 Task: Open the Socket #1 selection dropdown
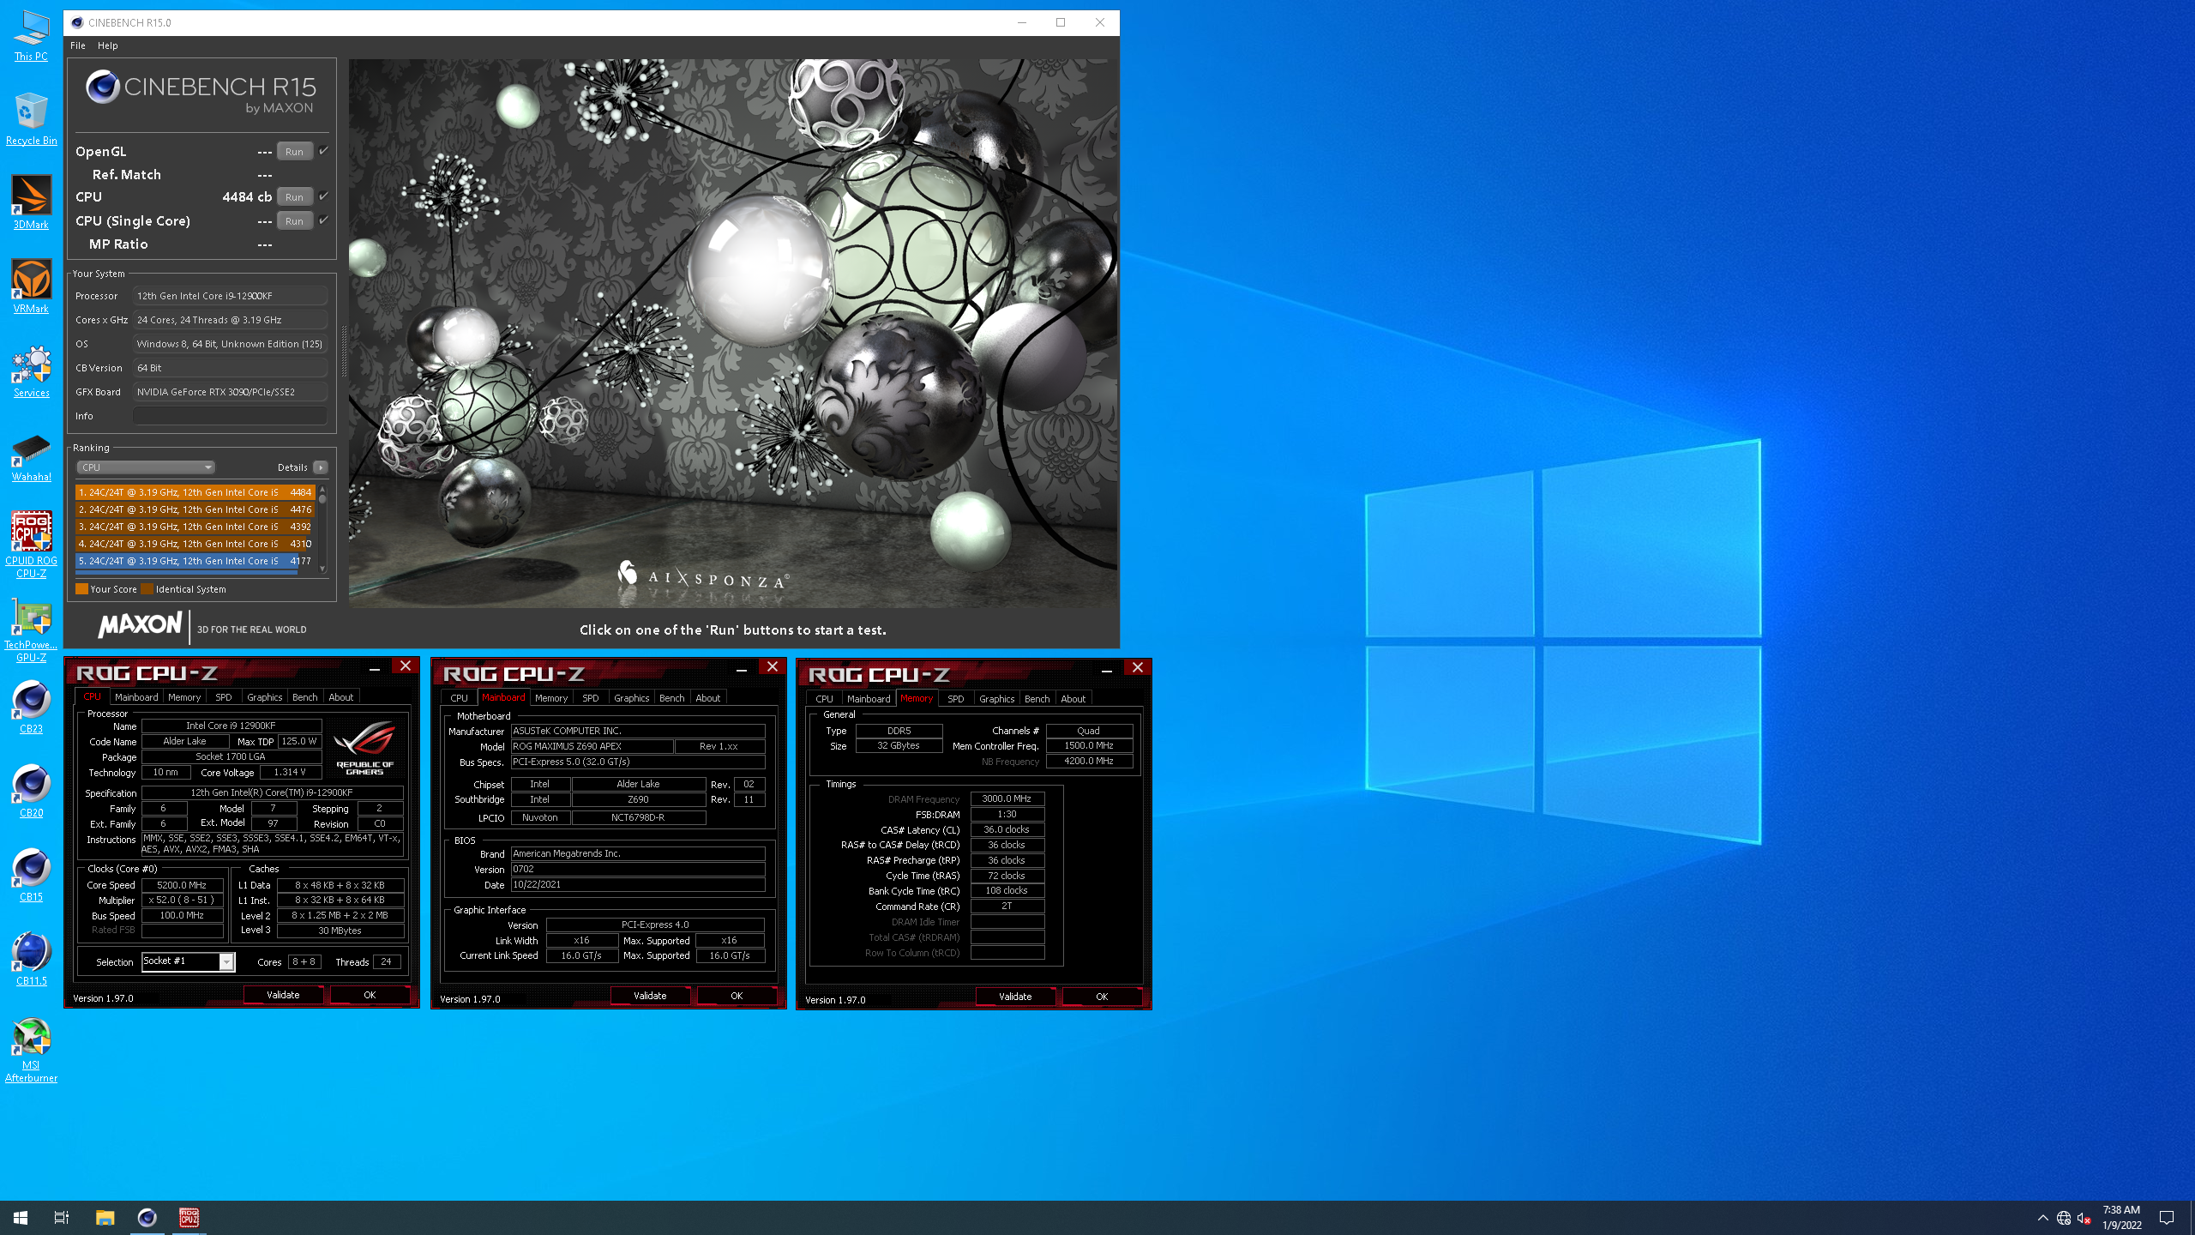tap(188, 961)
